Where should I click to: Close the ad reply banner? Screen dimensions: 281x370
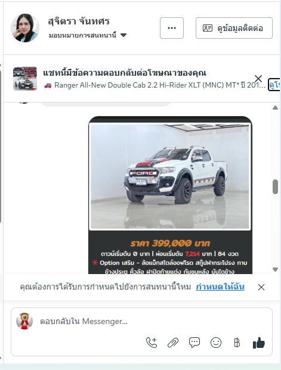(x=258, y=79)
